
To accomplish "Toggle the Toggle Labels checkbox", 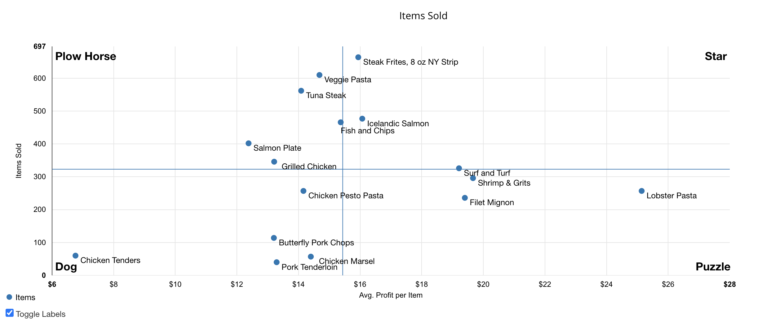I will coord(10,313).
